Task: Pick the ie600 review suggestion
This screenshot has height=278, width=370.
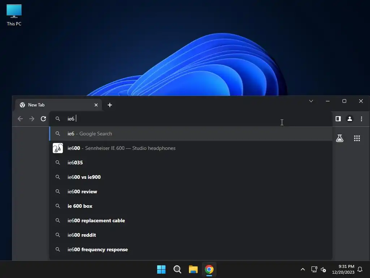Action: 191,191
